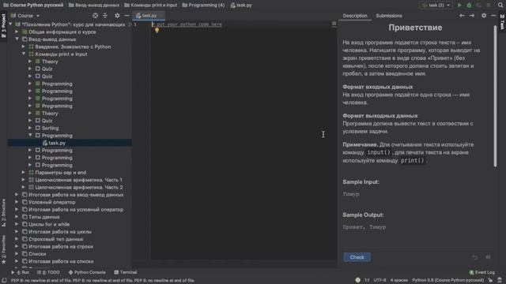Close the task.py editor tab
Image resolution: width=506 pixels, height=284 pixels.
click(160, 16)
